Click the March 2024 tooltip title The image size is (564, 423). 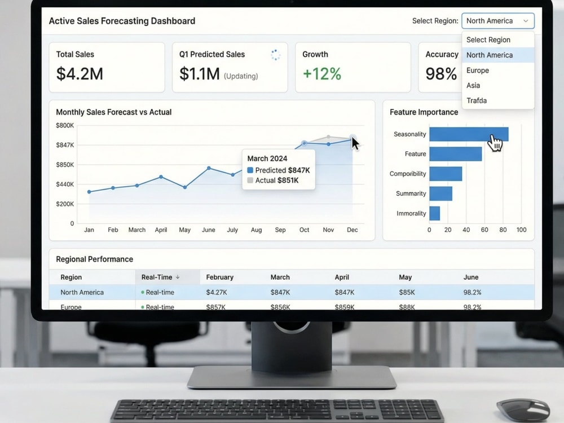point(267,158)
